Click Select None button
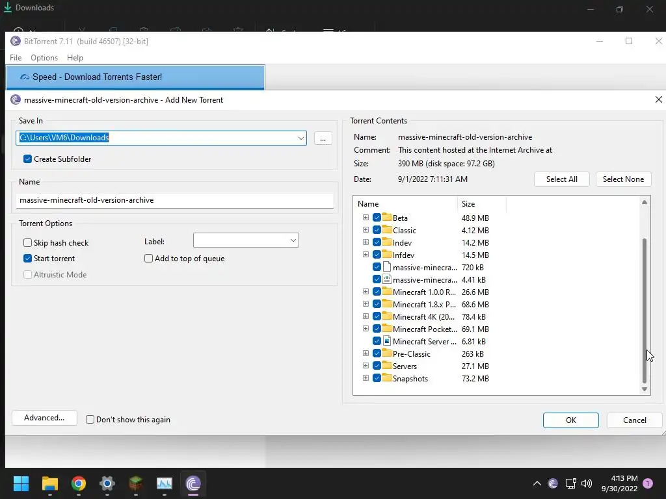The height and width of the screenshot is (499, 666). coord(623,179)
